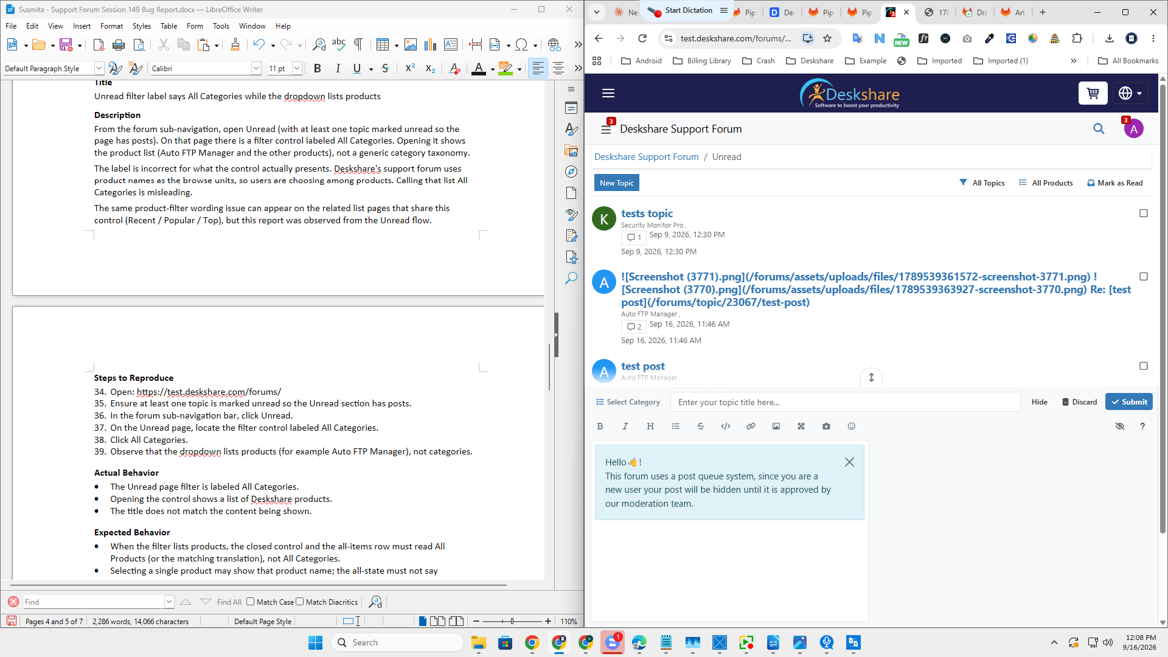Open the Default Paragraph Style dropdown
The width and height of the screenshot is (1168, 657).
click(x=99, y=69)
